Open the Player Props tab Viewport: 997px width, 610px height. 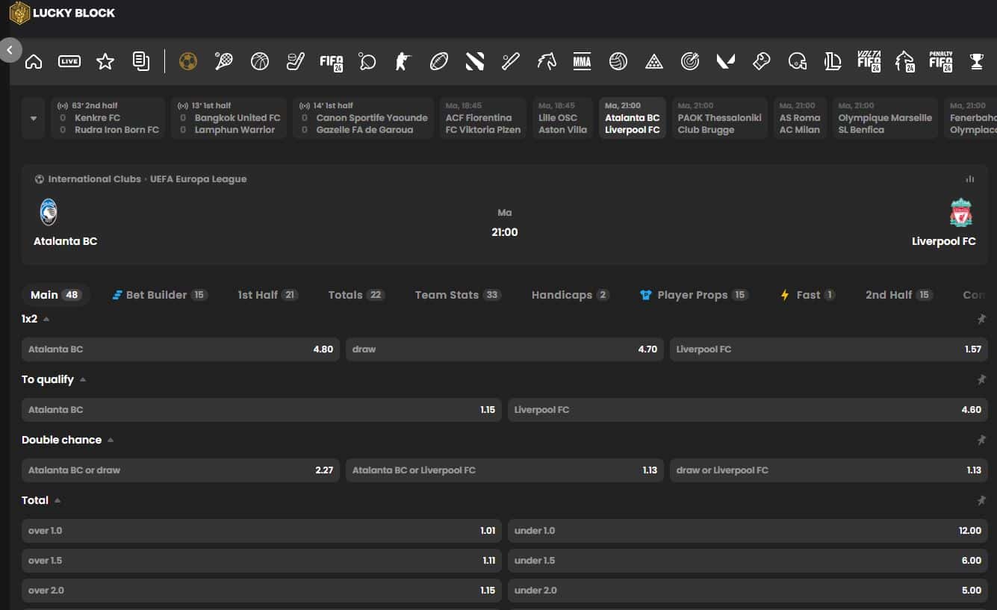pyautogui.click(x=694, y=295)
